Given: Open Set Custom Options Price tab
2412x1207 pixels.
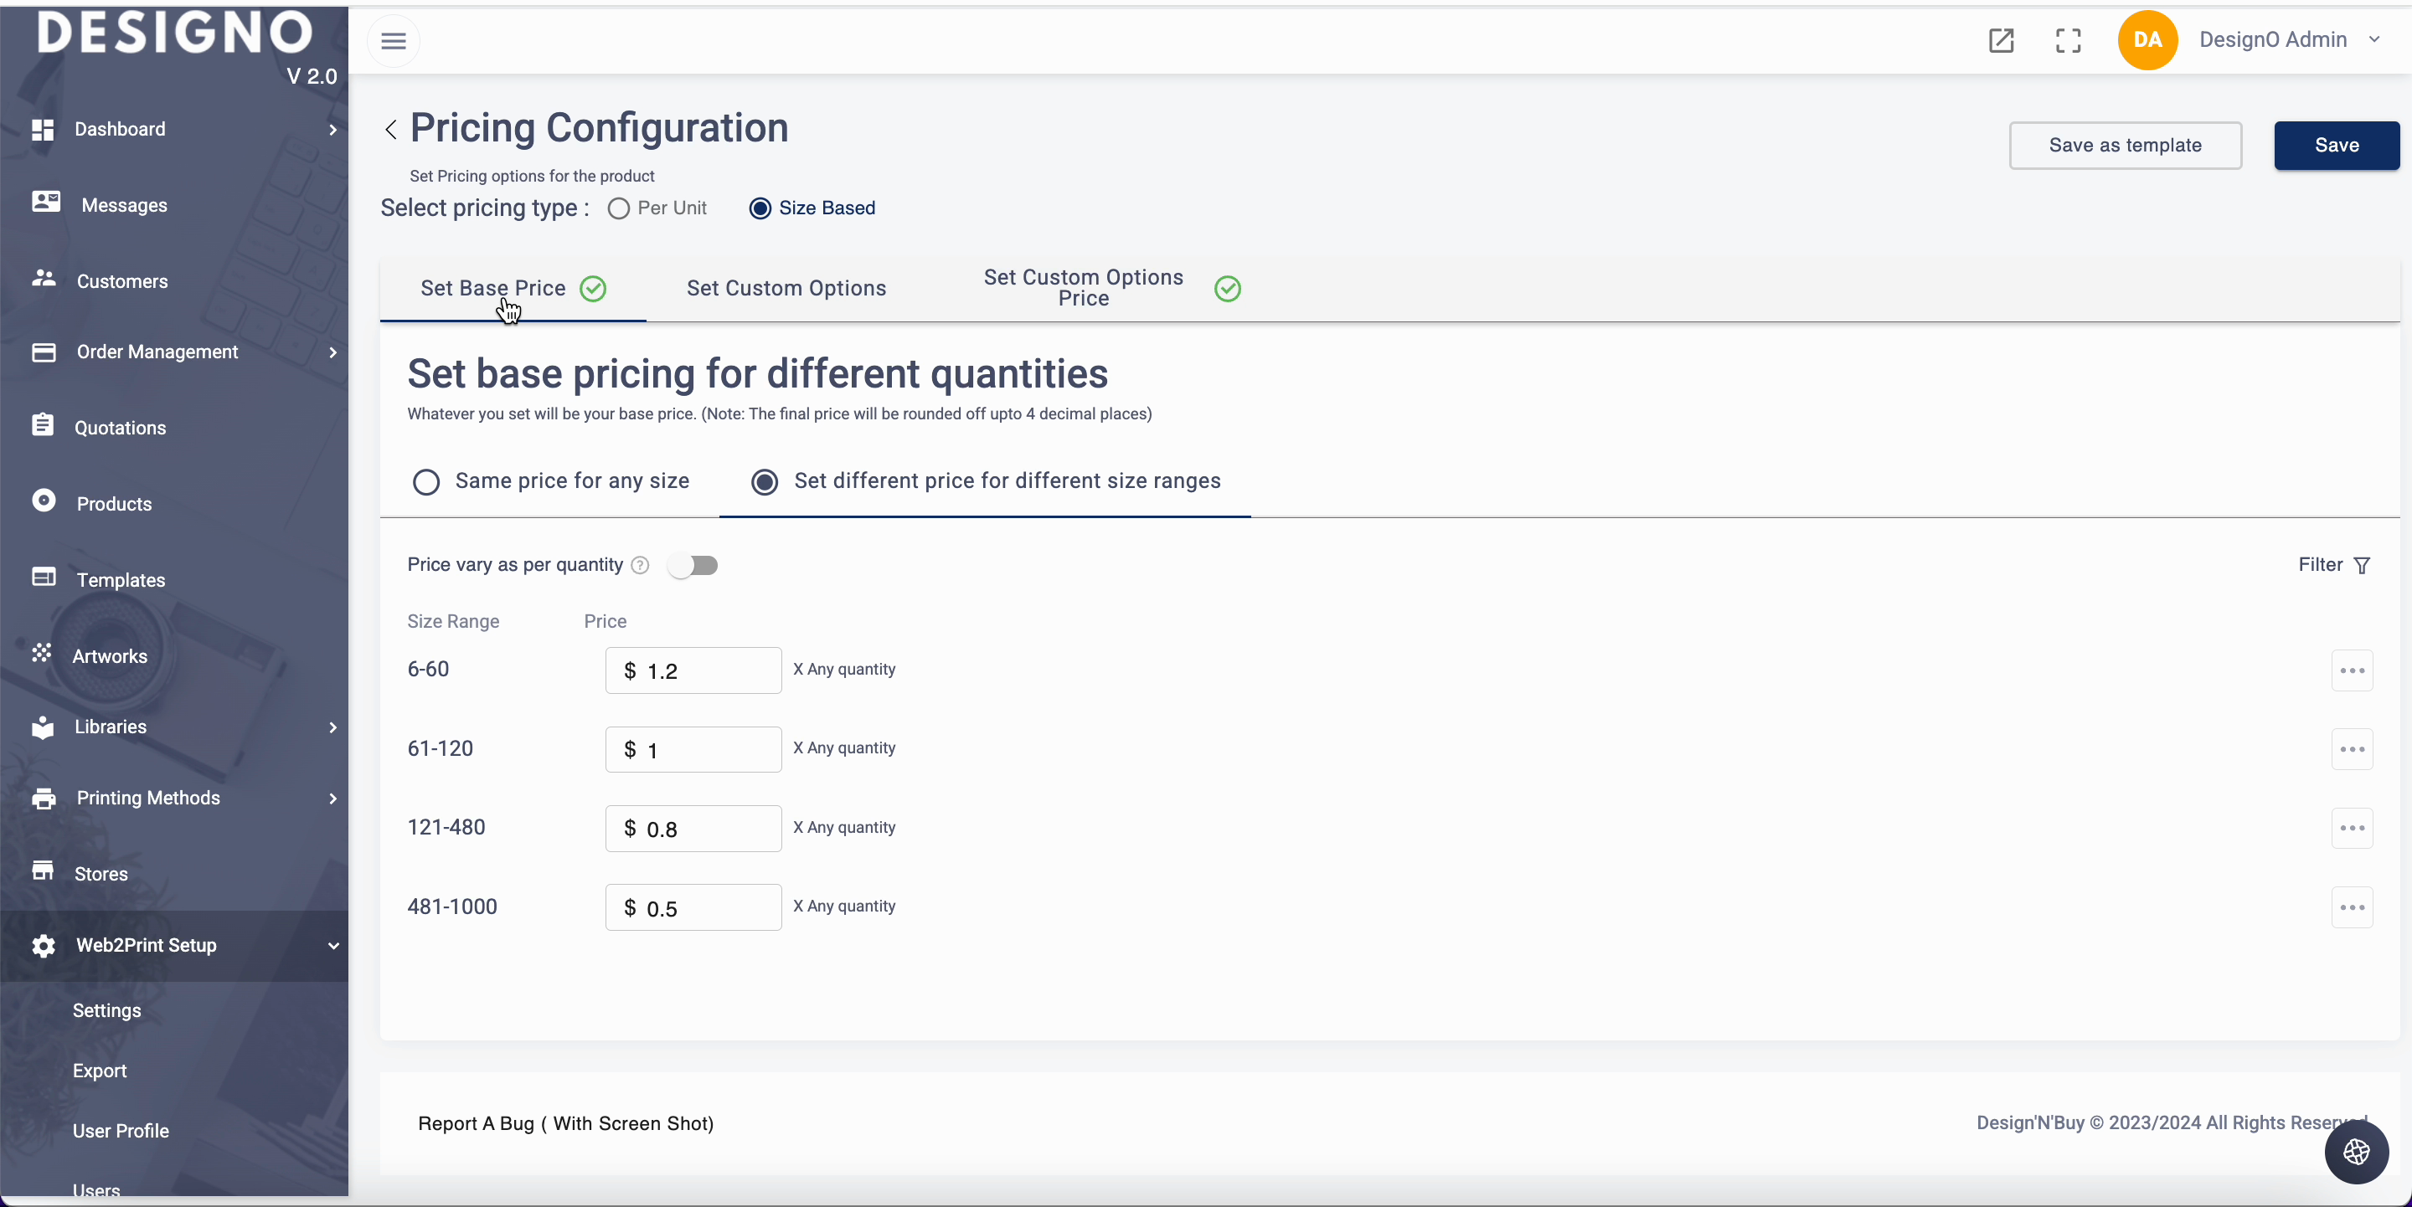Looking at the screenshot, I should tap(1084, 288).
